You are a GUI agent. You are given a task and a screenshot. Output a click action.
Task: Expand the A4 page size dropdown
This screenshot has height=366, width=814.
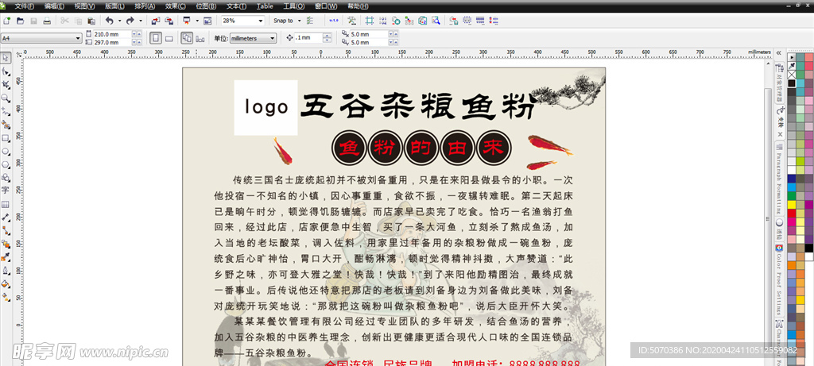pyautogui.click(x=78, y=37)
